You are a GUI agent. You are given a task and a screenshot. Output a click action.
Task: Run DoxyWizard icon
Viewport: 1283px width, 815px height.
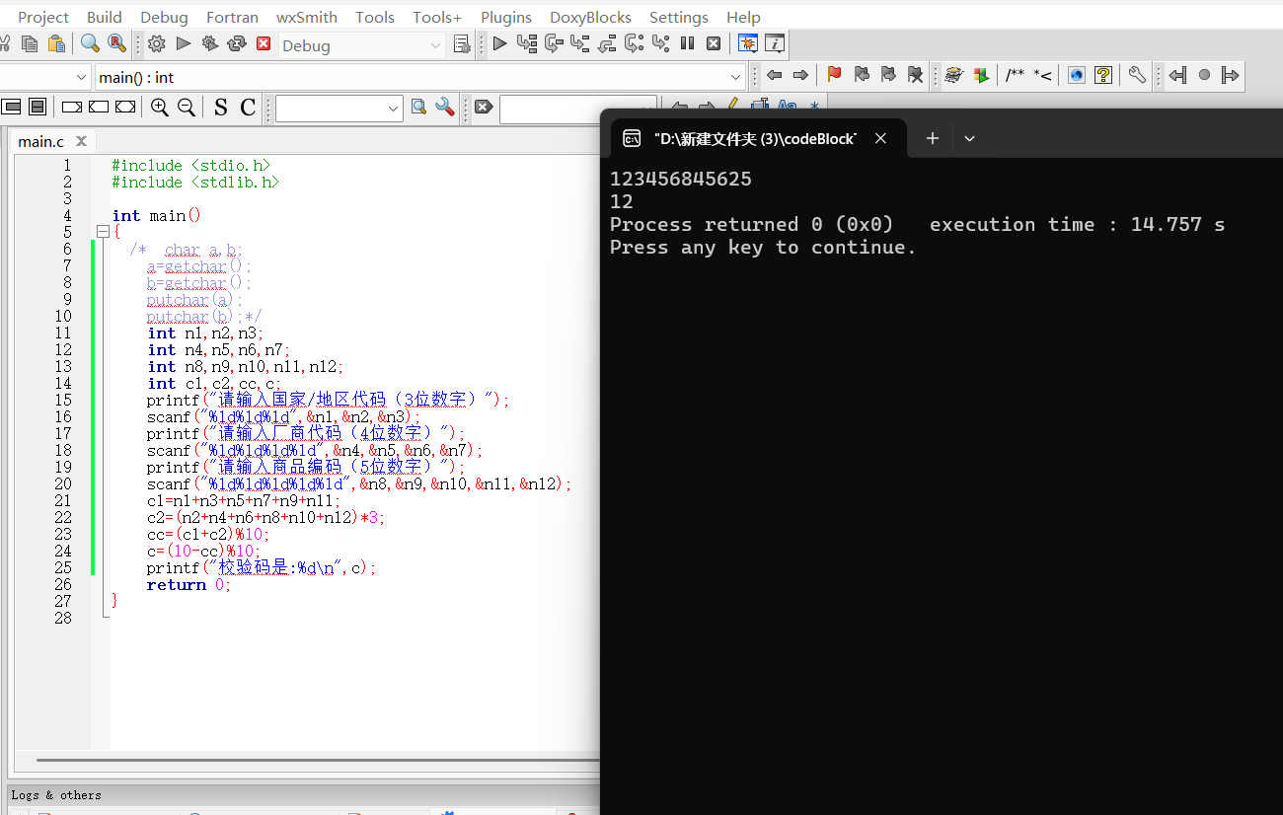click(953, 75)
